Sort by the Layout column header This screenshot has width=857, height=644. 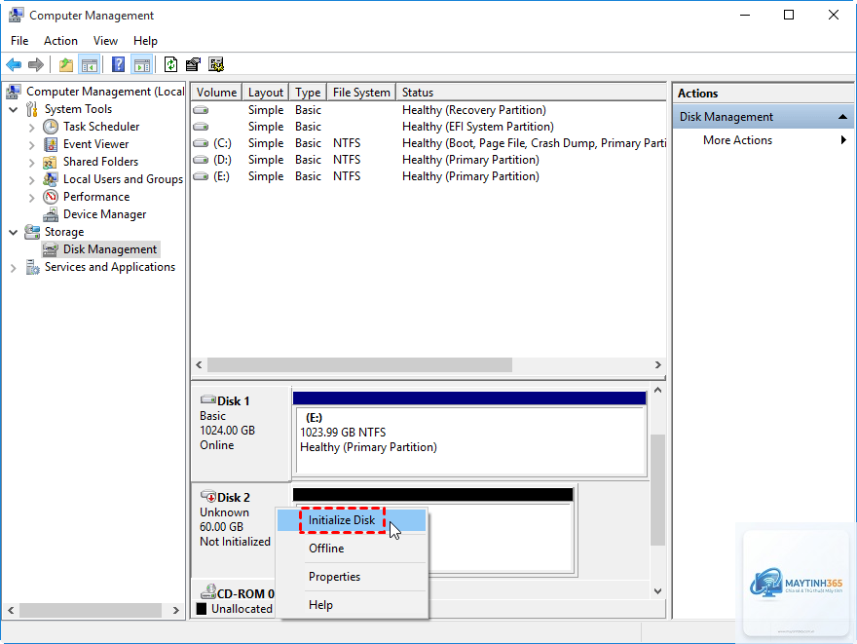point(266,93)
